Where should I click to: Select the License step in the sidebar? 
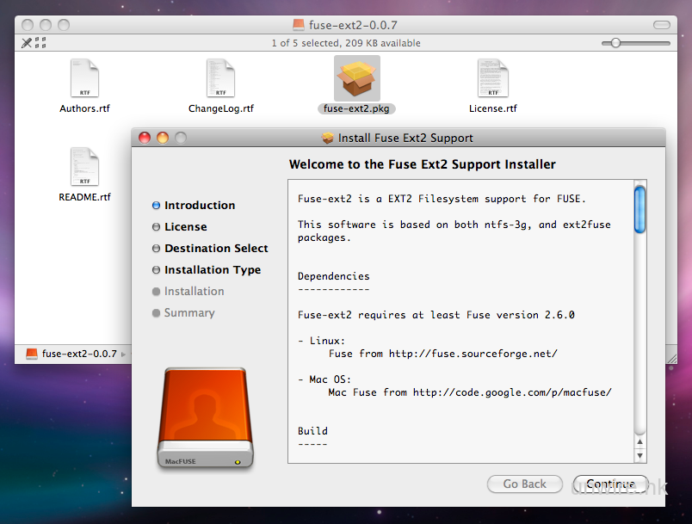coord(185,227)
